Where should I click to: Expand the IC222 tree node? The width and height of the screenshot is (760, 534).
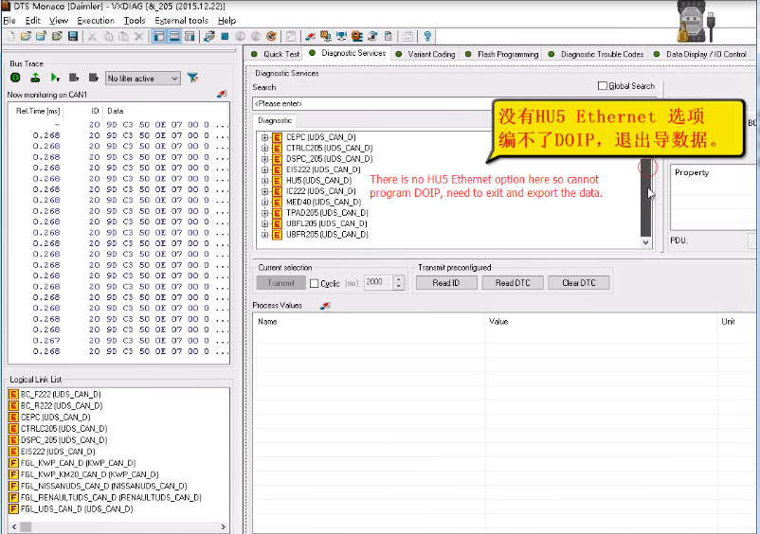(x=264, y=191)
